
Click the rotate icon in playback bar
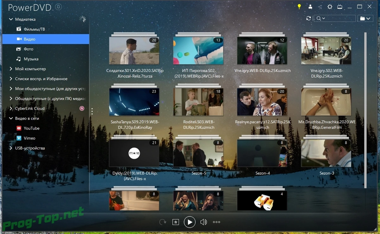(163, 222)
